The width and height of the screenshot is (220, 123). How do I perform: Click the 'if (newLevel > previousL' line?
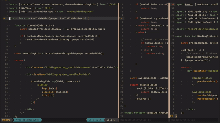(152, 18)
